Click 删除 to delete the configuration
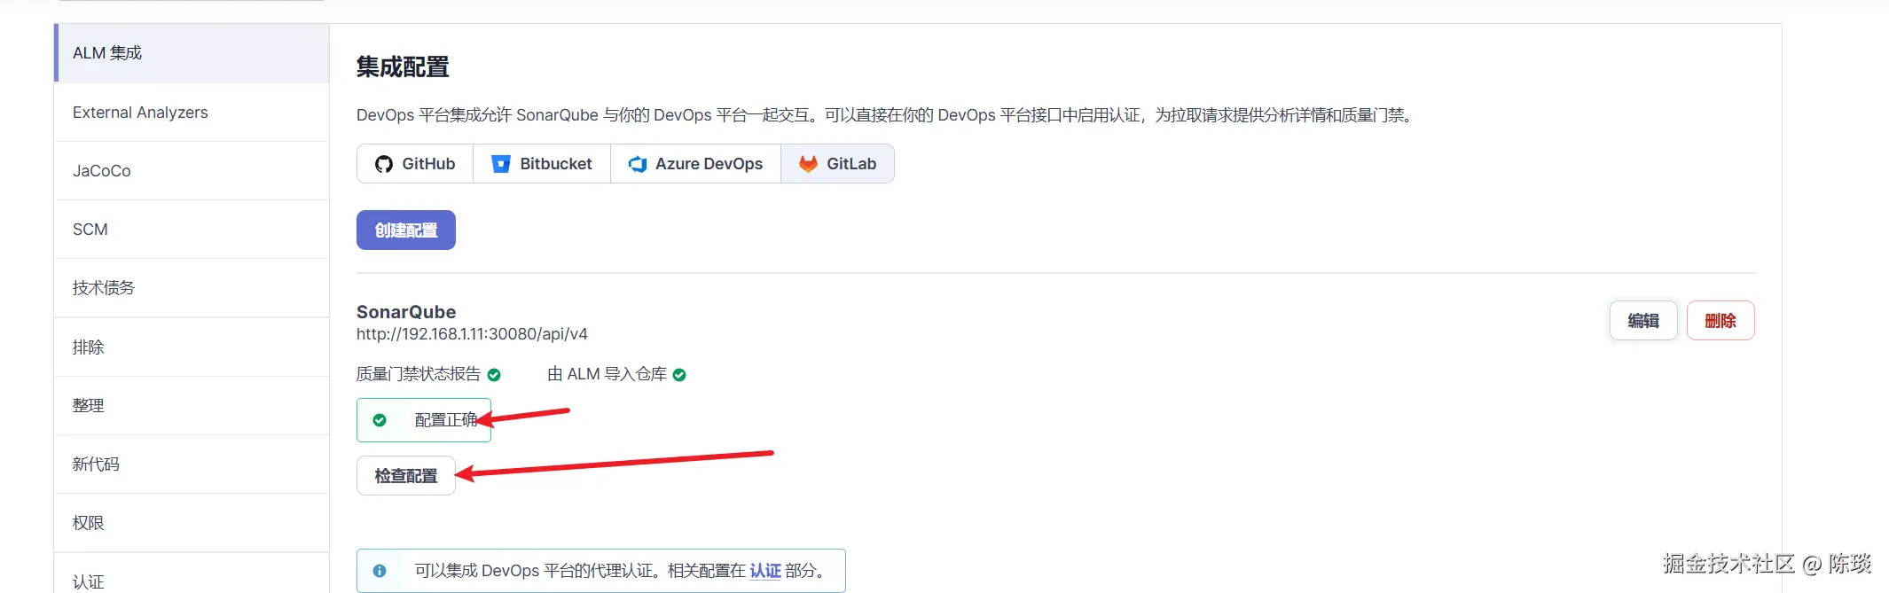Image resolution: width=1889 pixels, height=593 pixels. [x=1720, y=321]
